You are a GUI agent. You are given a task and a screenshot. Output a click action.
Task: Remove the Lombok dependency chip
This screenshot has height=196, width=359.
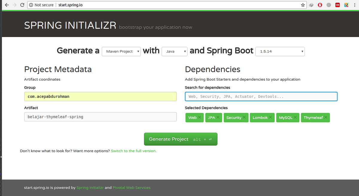click(270, 118)
